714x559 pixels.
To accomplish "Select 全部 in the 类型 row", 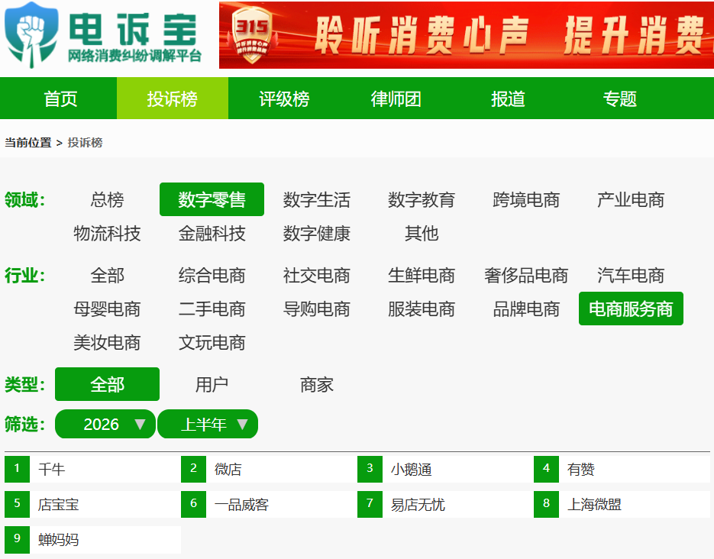I will tap(107, 384).
